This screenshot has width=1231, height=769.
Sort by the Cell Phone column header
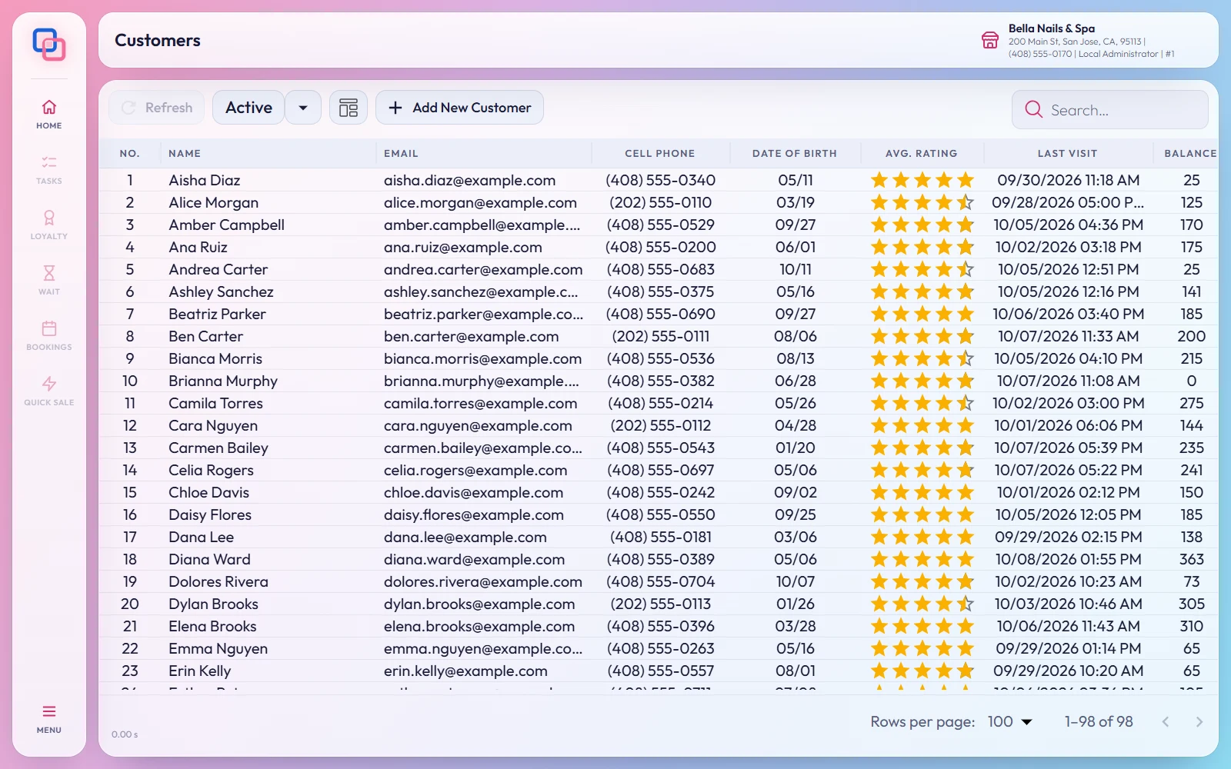pyautogui.click(x=659, y=154)
